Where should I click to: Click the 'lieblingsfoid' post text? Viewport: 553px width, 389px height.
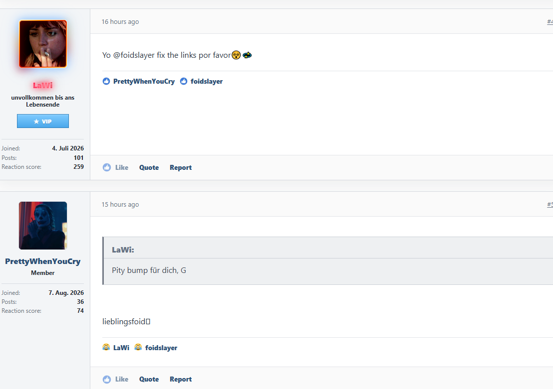(x=126, y=321)
